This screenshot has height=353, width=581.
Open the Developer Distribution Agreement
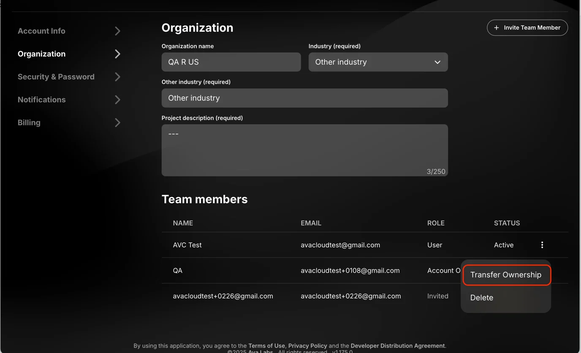coord(397,345)
